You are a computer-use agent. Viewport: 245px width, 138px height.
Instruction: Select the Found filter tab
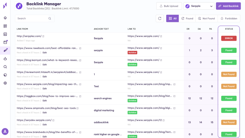[x=187, y=18]
